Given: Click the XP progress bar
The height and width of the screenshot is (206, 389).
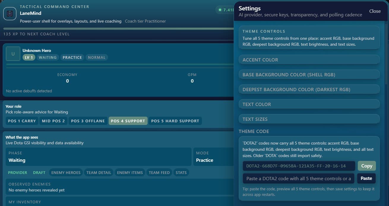Looking at the screenshot, I should [x=119, y=29].
